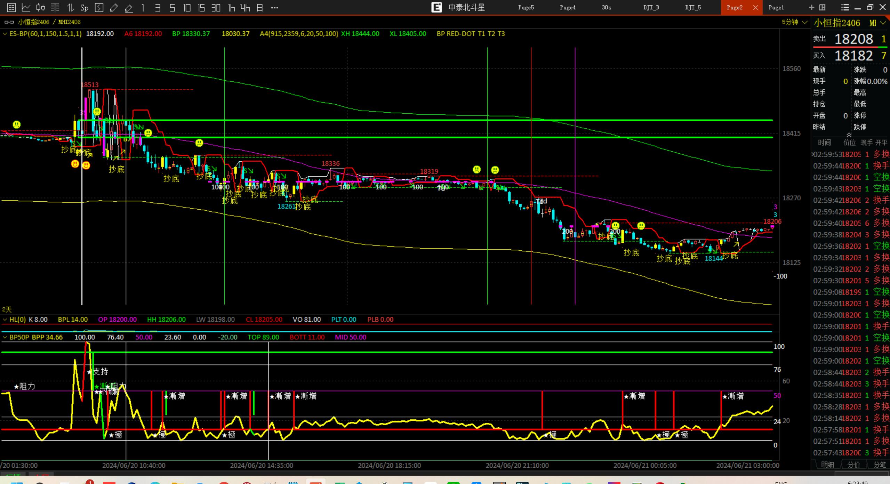Open the Page4 tab
Screen dimensions: 890x484
(568, 7)
